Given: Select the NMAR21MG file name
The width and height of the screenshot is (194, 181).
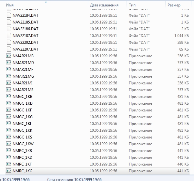Looking at the screenshot, I should (23, 76).
